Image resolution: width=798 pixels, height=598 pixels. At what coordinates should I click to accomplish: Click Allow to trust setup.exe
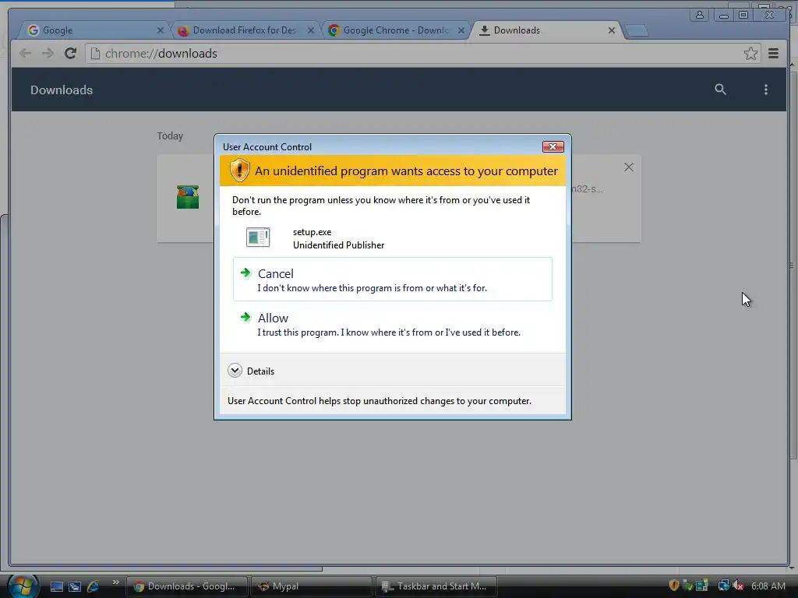point(393,324)
